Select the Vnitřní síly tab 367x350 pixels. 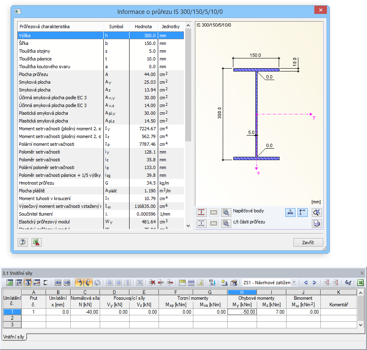coord(14,337)
